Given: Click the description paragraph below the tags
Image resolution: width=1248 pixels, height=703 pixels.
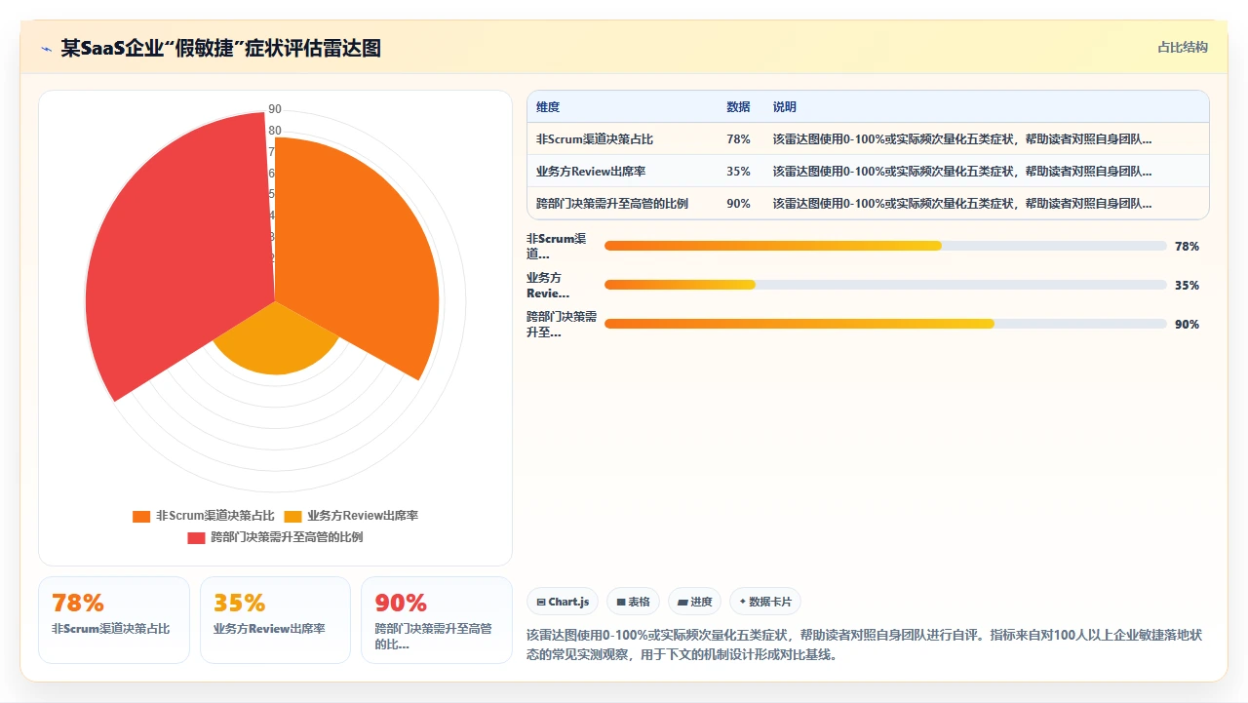Looking at the screenshot, I should [864, 644].
